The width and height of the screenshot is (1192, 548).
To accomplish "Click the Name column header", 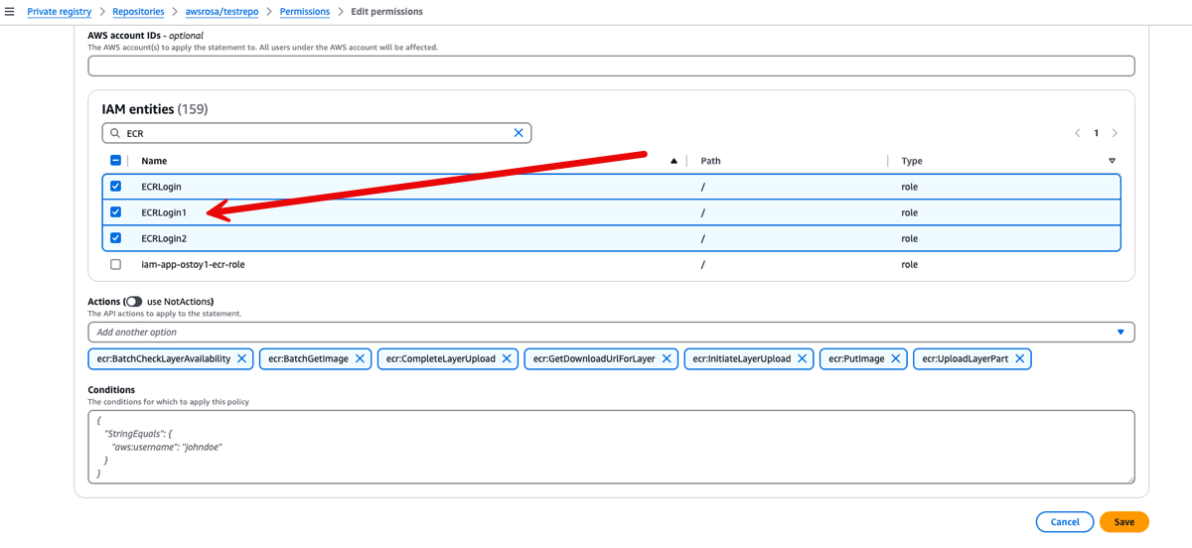I will tap(154, 161).
